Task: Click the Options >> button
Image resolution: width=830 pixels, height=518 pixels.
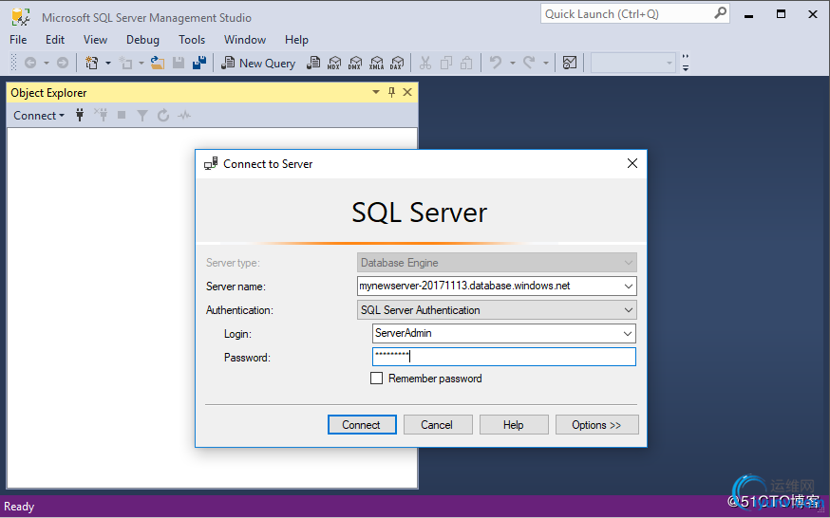Action: pyautogui.click(x=596, y=425)
